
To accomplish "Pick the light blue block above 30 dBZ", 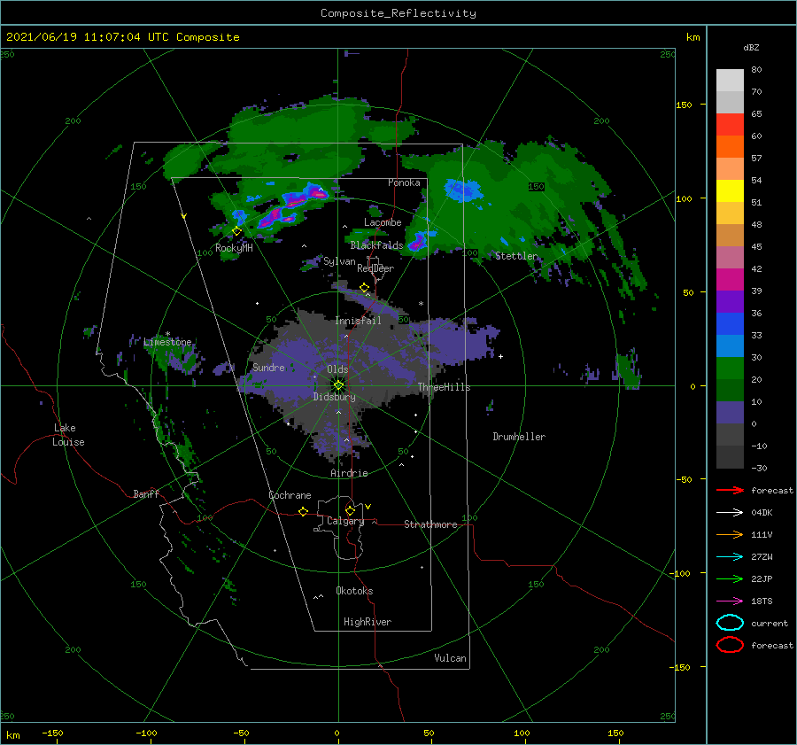I will pyautogui.click(x=730, y=345).
